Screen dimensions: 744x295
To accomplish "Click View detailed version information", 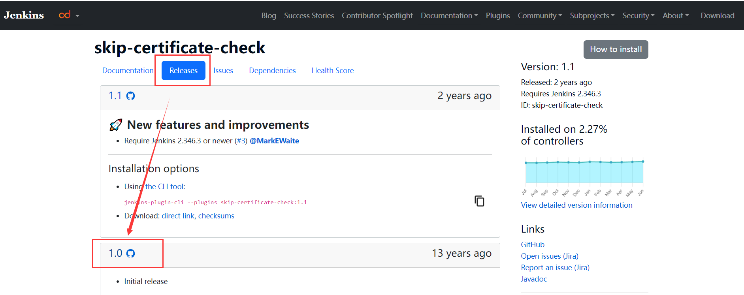I will [x=576, y=205].
